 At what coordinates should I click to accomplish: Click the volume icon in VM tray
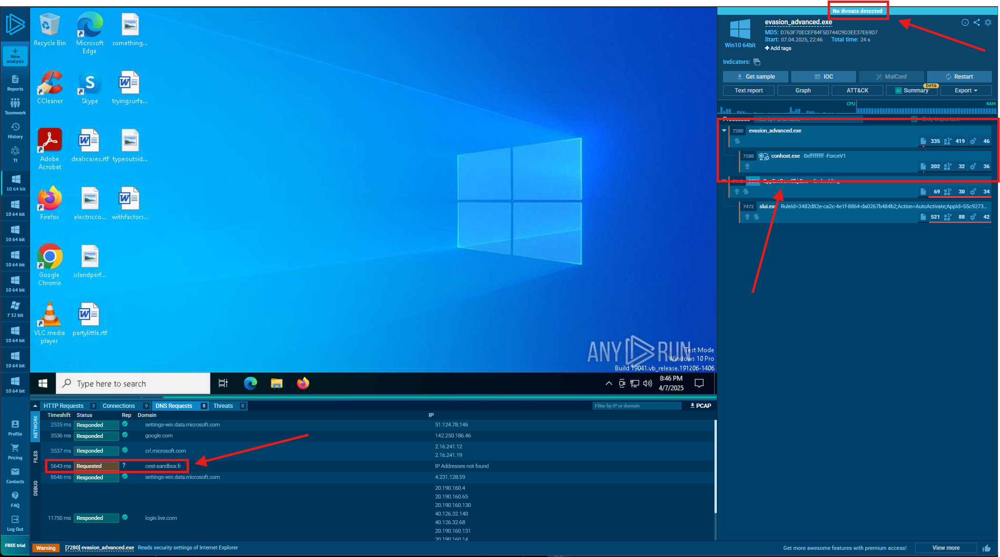[x=647, y=384]
